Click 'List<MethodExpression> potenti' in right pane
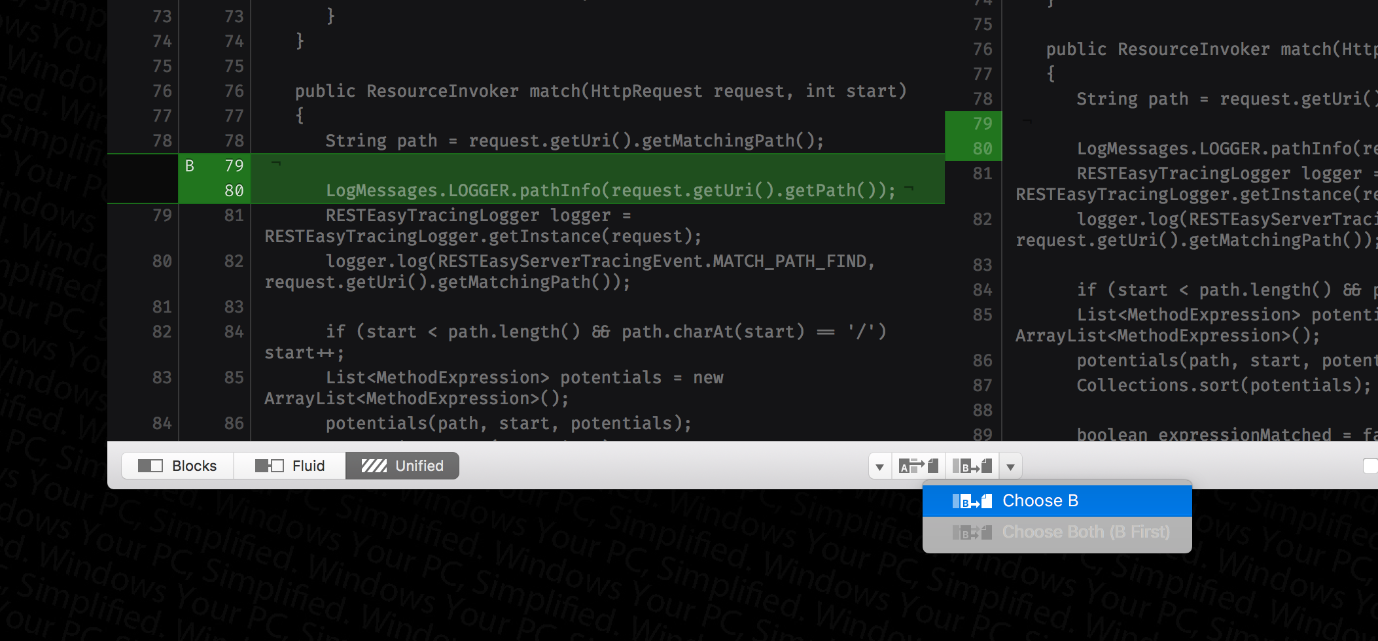Viewport: 1378px width, 641px height. point(1227,315)
